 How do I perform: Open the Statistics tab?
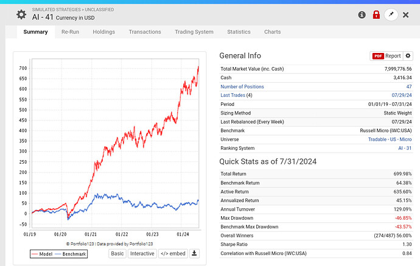click(x=239, y=32)
